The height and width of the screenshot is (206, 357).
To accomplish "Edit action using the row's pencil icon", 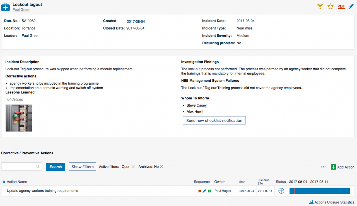I will [x=204, y=191].
